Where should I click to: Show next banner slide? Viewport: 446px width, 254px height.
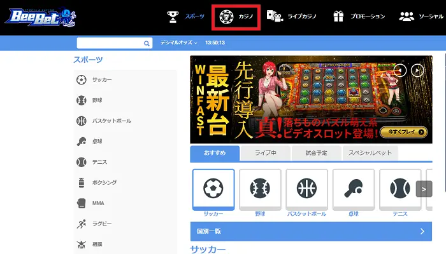tap(417, 70)
